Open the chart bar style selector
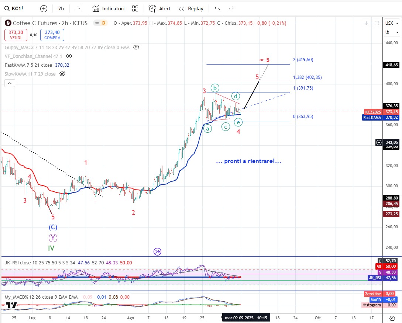 (x=78, y=8)
